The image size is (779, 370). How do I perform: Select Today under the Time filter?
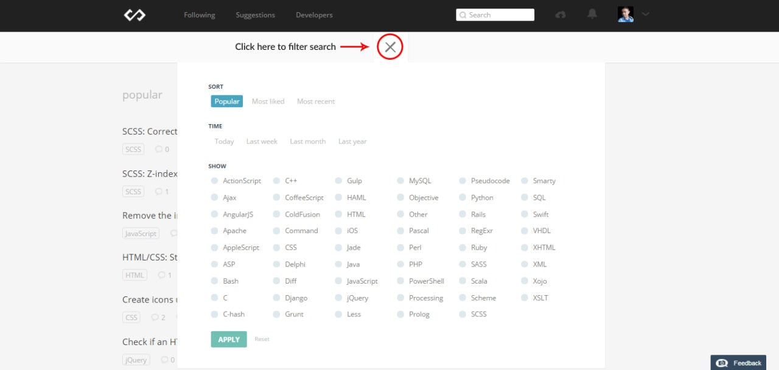click(x=224, y=141)
